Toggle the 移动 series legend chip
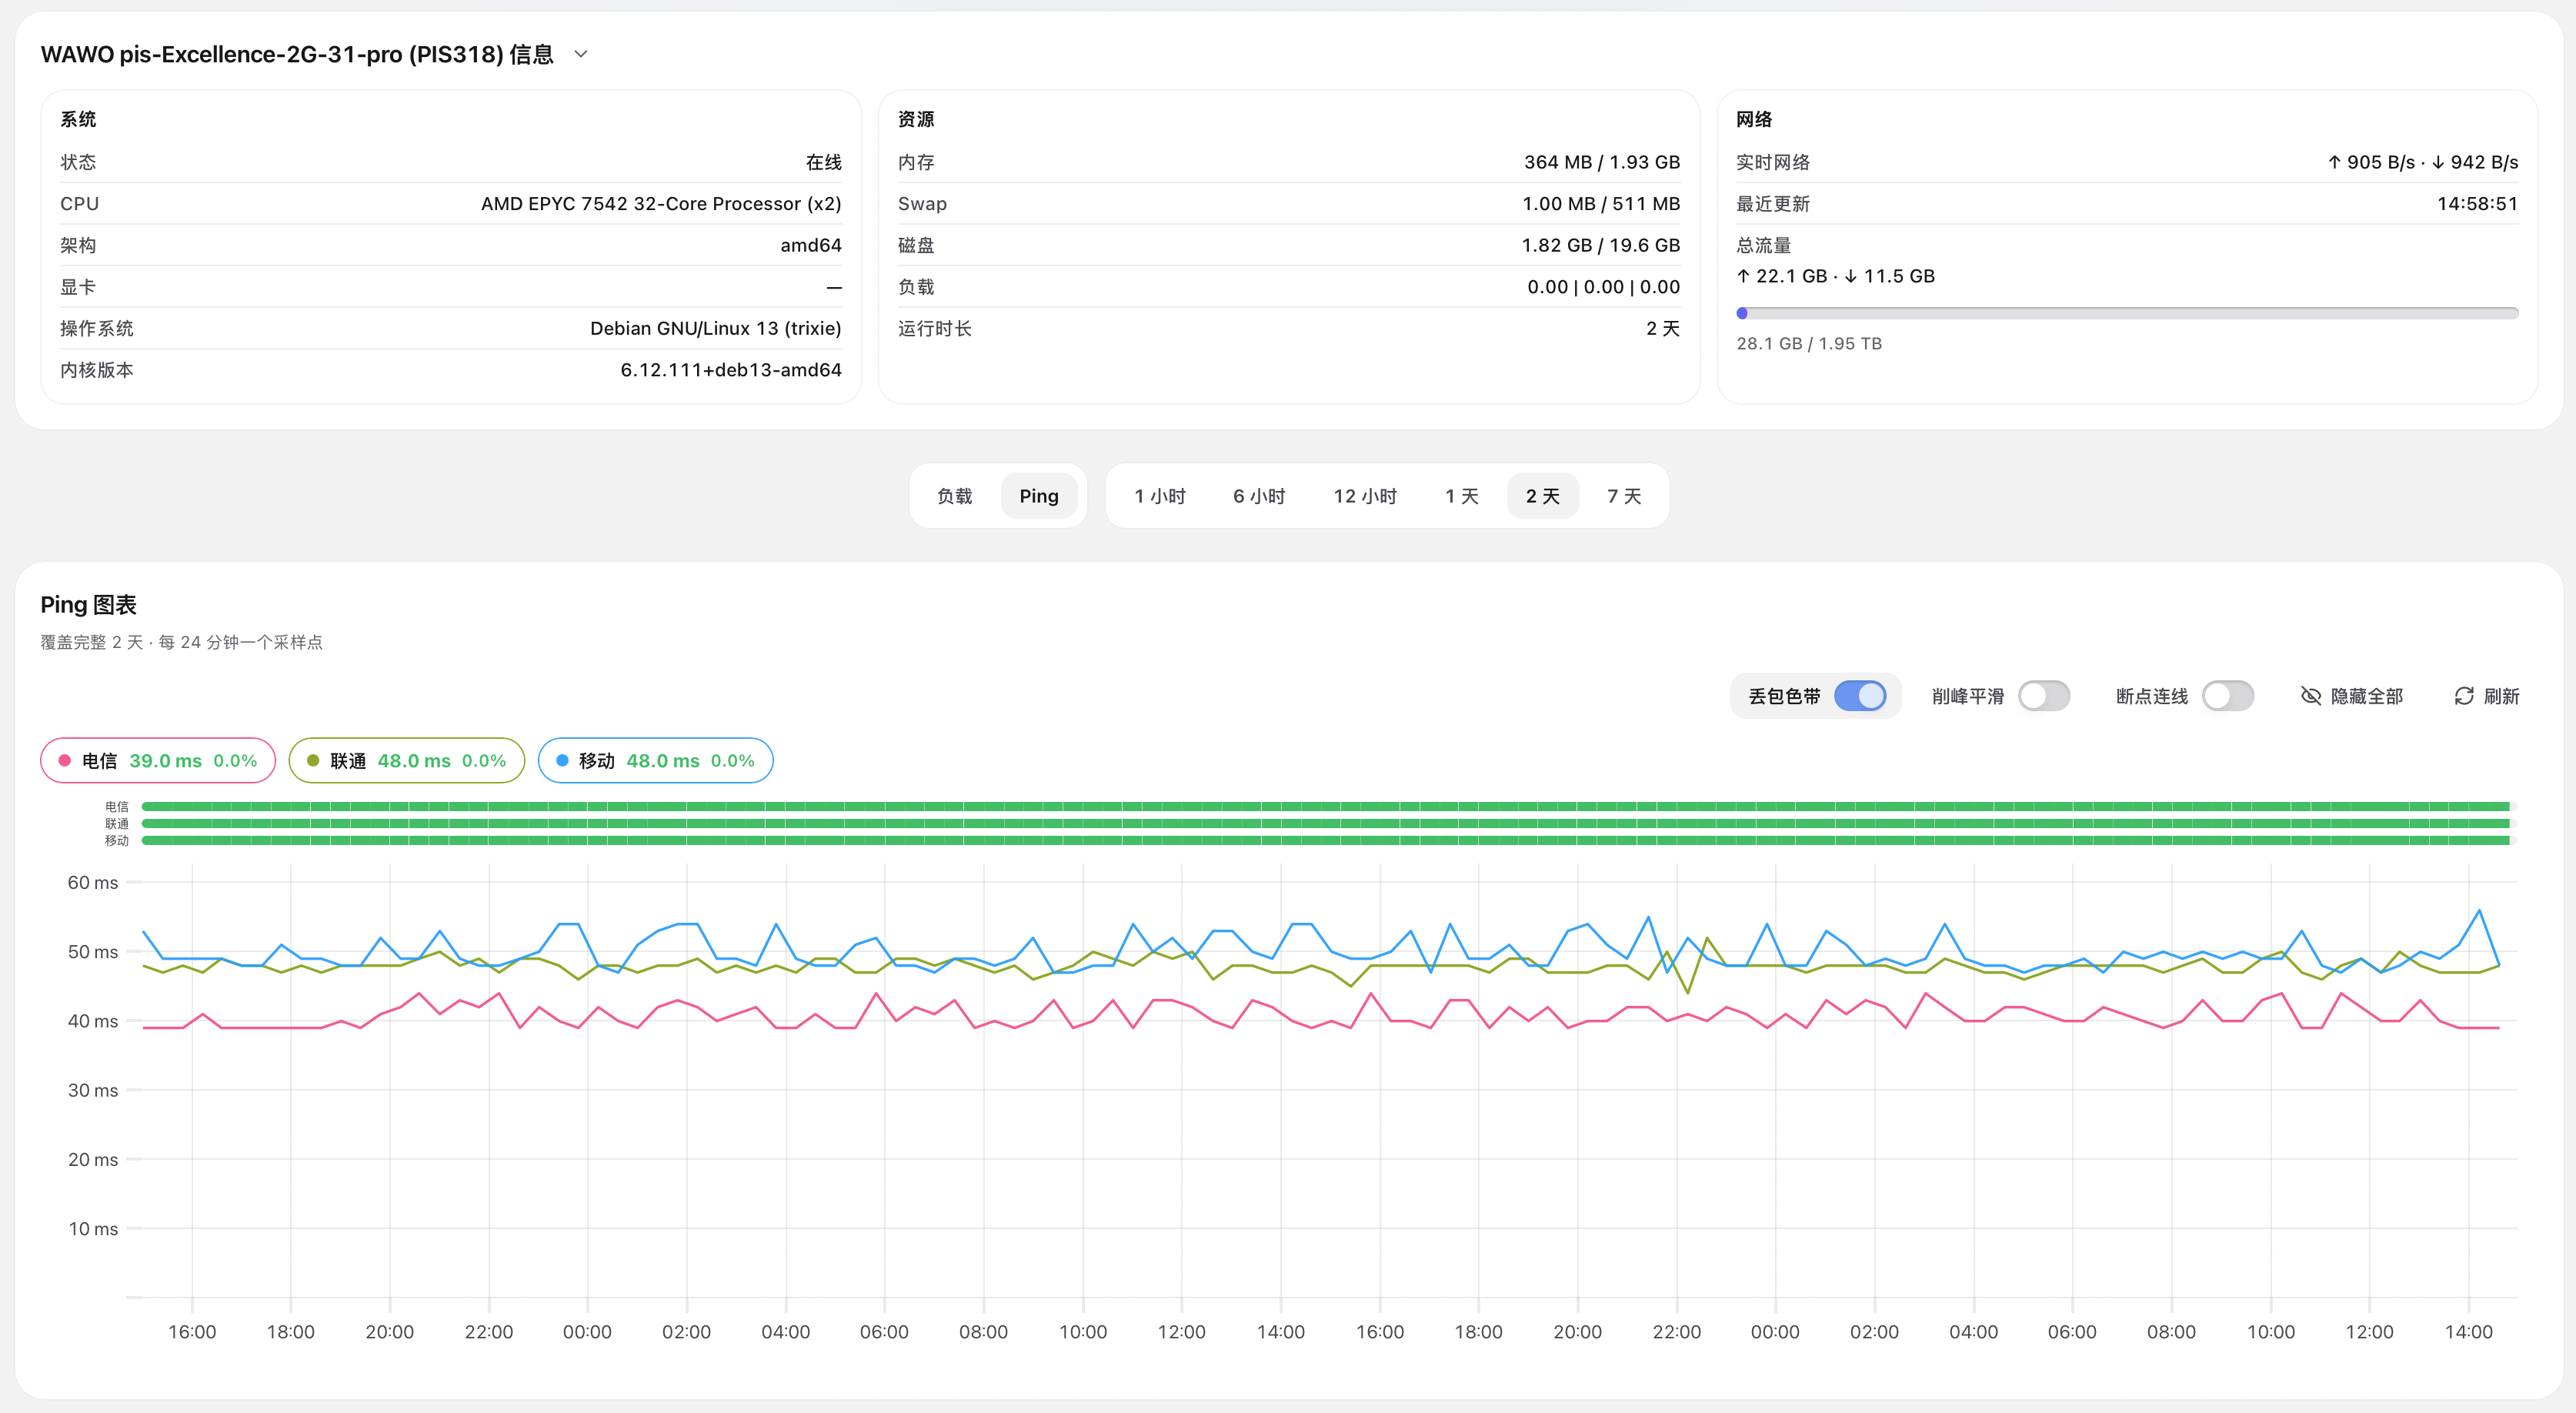Image resolution: width=2576 pixels, height=1413 pixels. click(656, 761)
